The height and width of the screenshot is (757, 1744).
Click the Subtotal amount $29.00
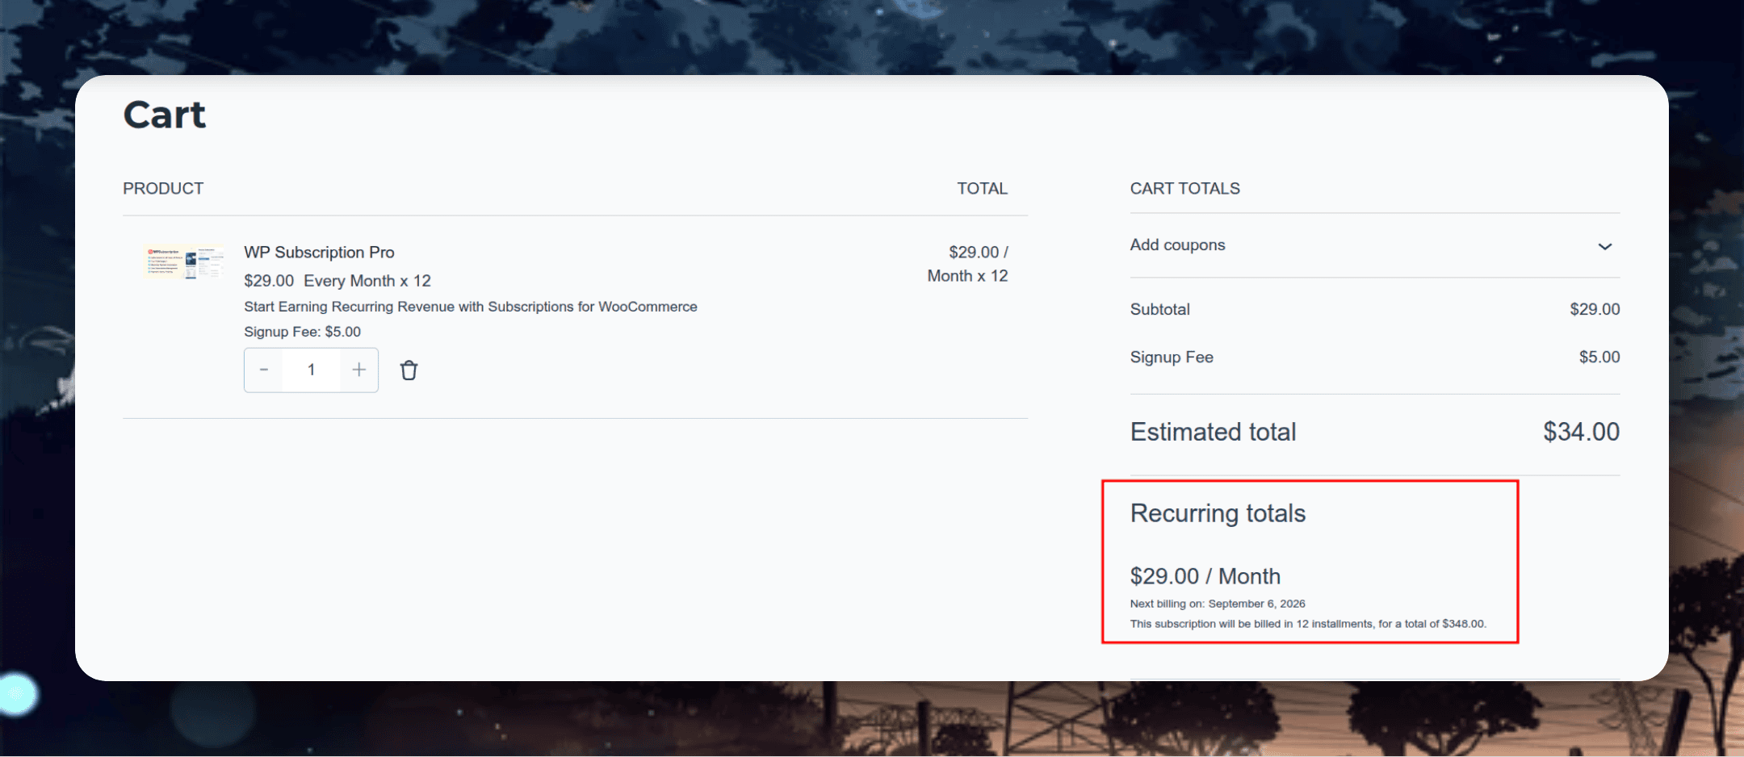coord(1595,309)
